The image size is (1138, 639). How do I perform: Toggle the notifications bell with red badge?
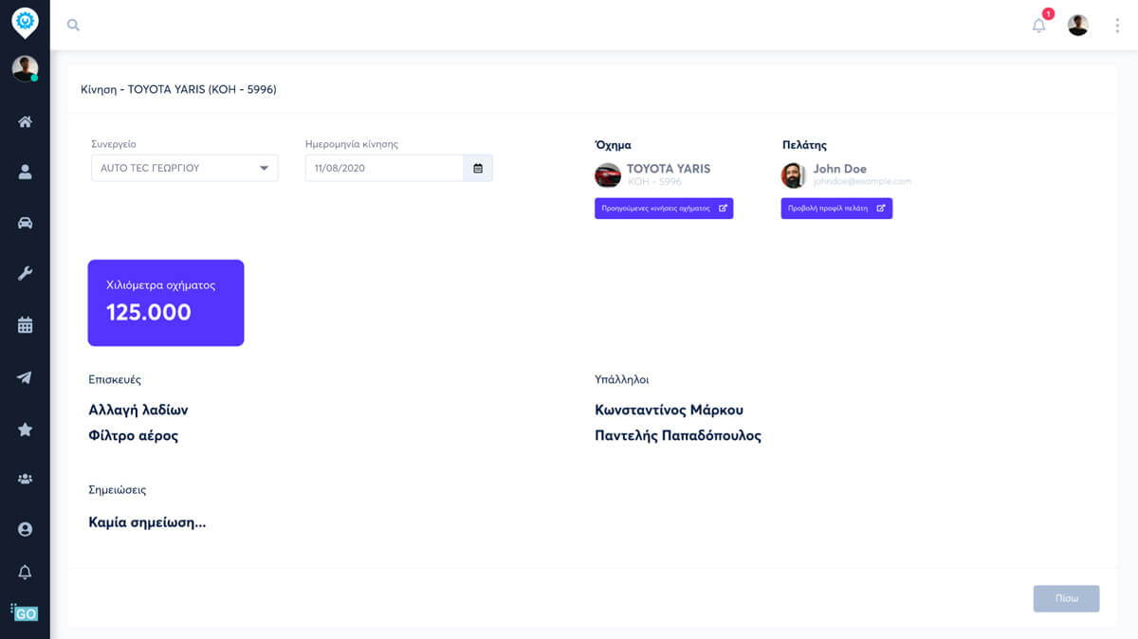1037,26
